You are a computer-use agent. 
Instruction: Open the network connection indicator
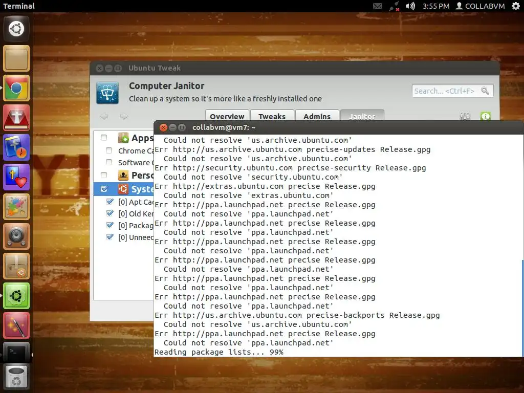tap(395, 6)
